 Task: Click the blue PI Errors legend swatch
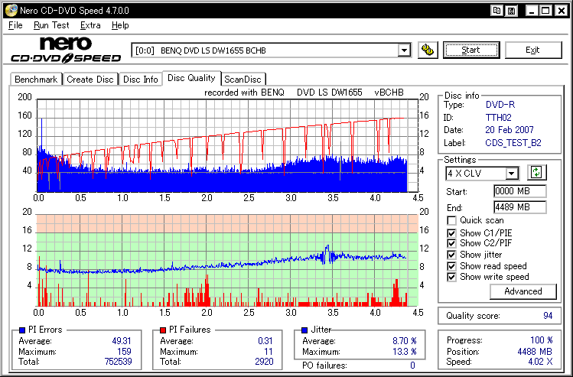pos(22,330)
